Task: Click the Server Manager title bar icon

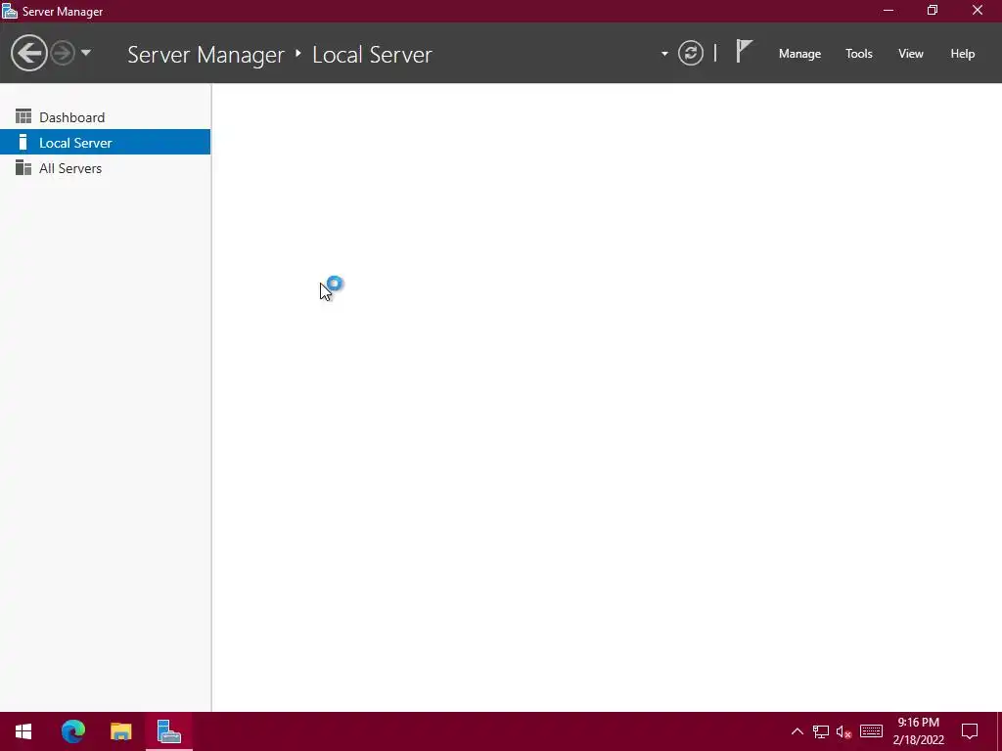Action: [10, 11]
